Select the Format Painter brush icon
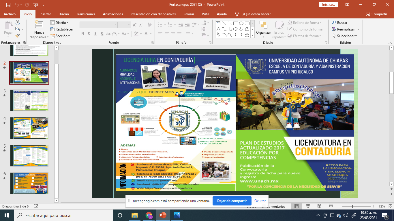This screenshot has width=394, height=221. pos(18,36)
